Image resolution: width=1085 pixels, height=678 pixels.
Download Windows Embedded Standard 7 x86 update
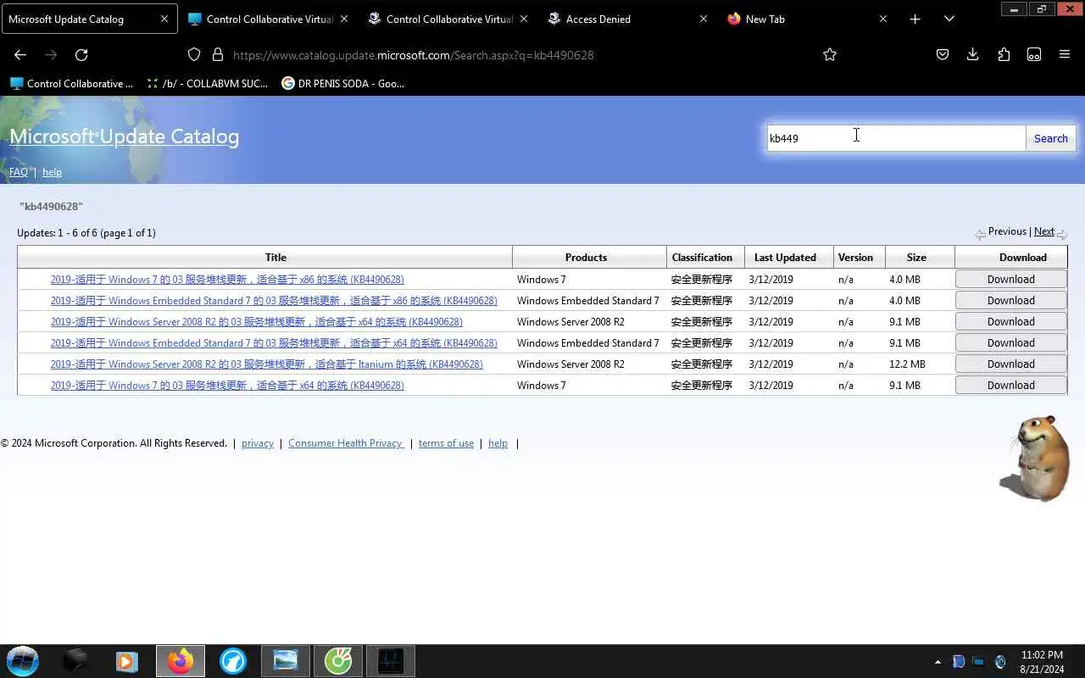[1010, 300]
